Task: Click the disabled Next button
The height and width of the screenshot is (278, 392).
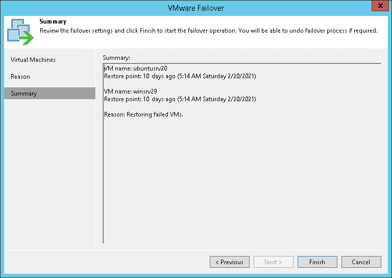Action: point(274,262)
